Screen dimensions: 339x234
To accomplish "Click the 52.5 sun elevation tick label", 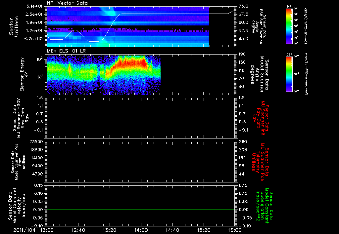I will [x=243, y=31].
